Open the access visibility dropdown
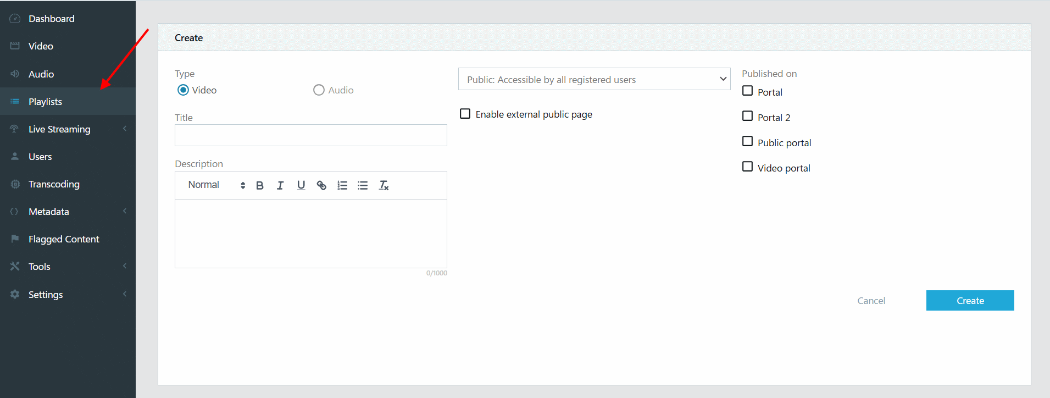Viewport: 1050px width, 398px height. click(594, 79)
